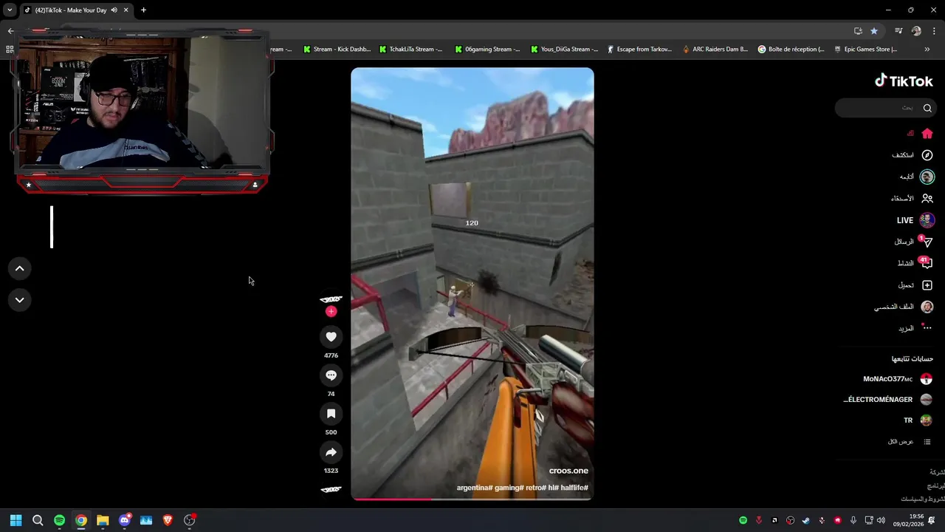Viewport: 945px width, 532px height.
Task: Open Boîte de réception bookmark
Action: pyautogui.click(x=791, y=50)
